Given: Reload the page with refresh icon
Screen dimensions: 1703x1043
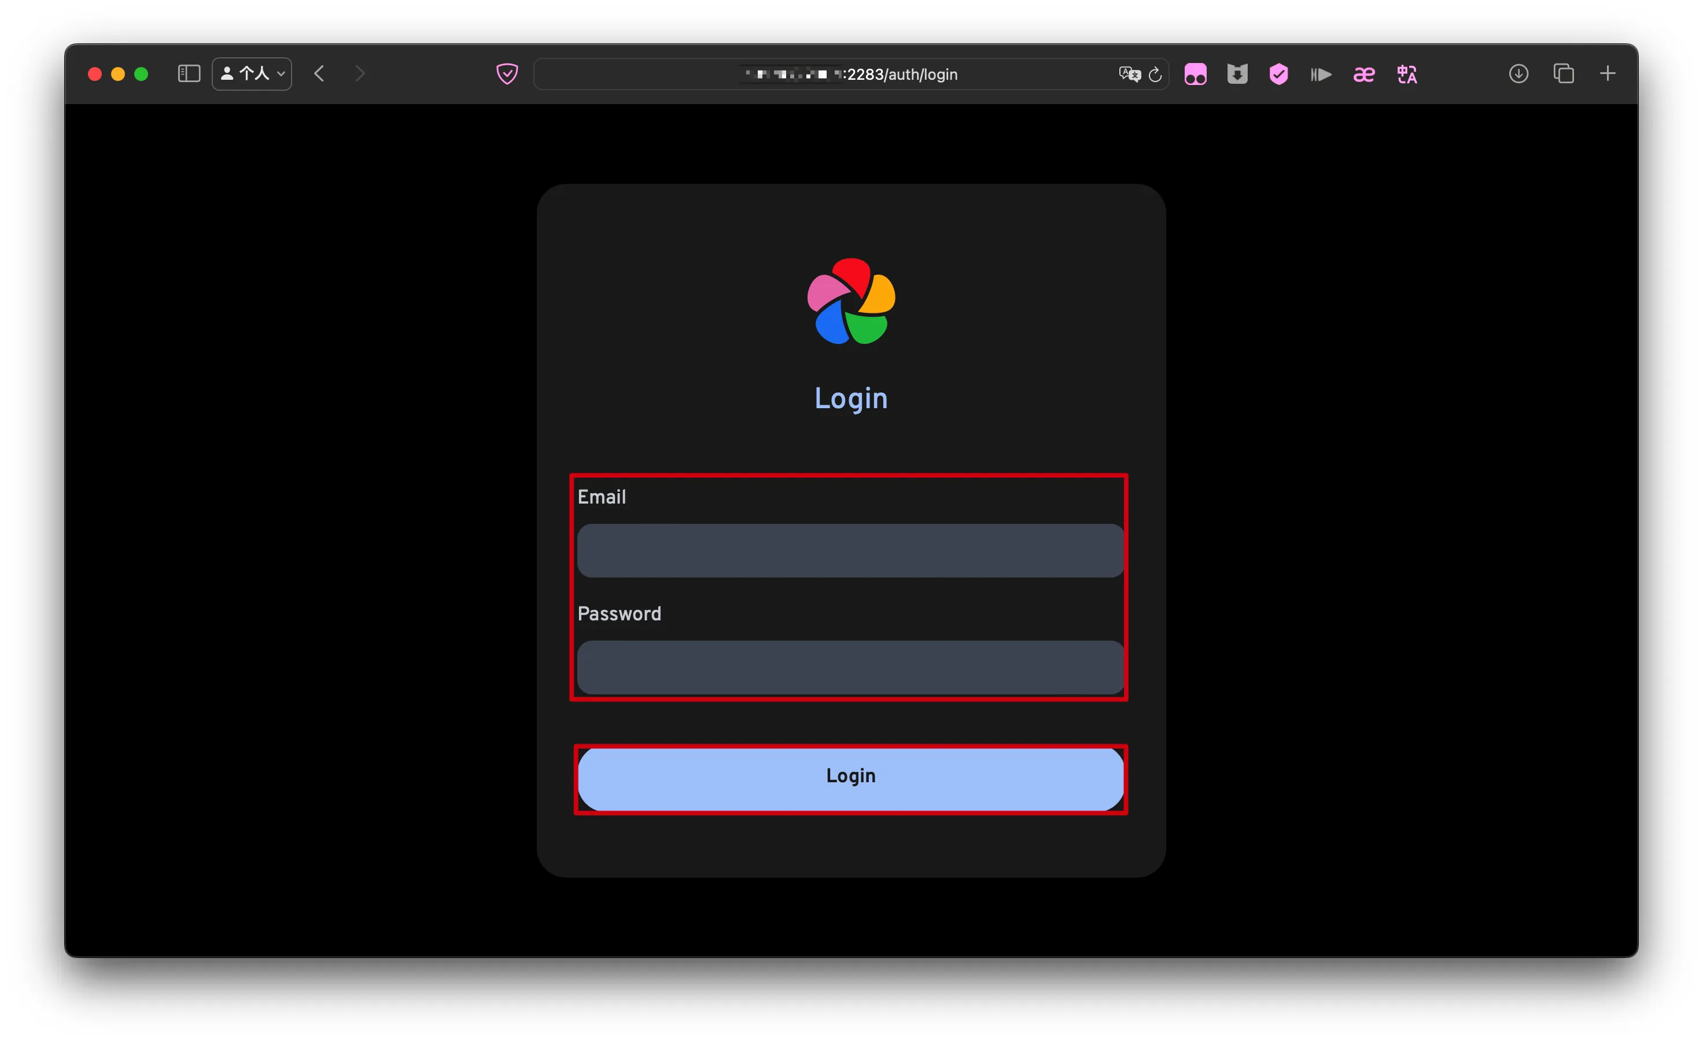Looking at the screenshot, I should click(1155, 74).
